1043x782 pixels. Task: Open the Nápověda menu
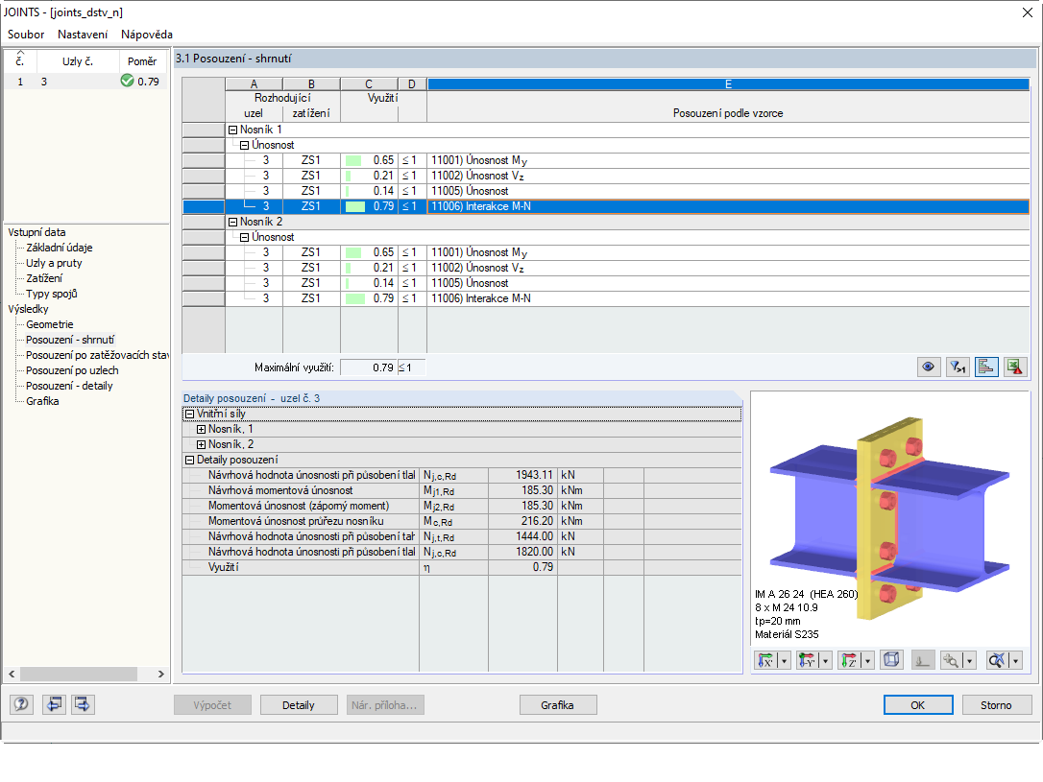pyautogui.click(x=147, y=34)
